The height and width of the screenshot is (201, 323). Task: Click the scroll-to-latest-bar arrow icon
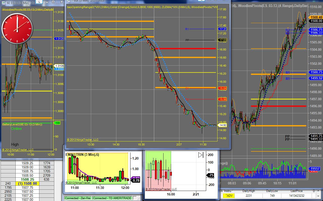201,155
